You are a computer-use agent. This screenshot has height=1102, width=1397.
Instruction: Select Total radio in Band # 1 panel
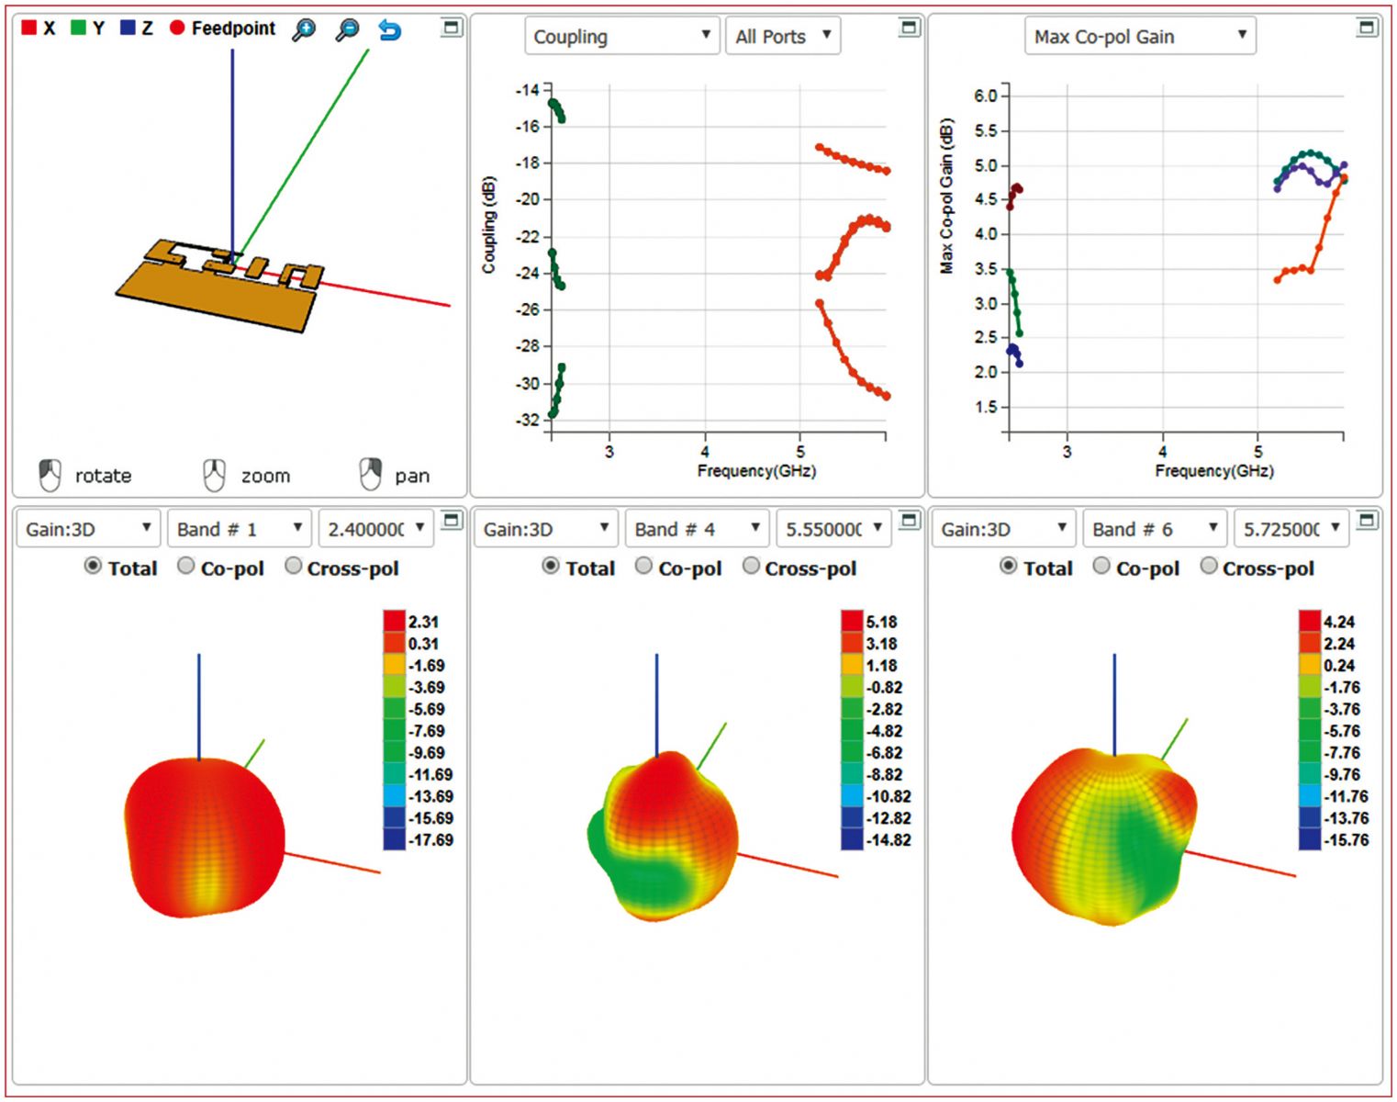93,566
